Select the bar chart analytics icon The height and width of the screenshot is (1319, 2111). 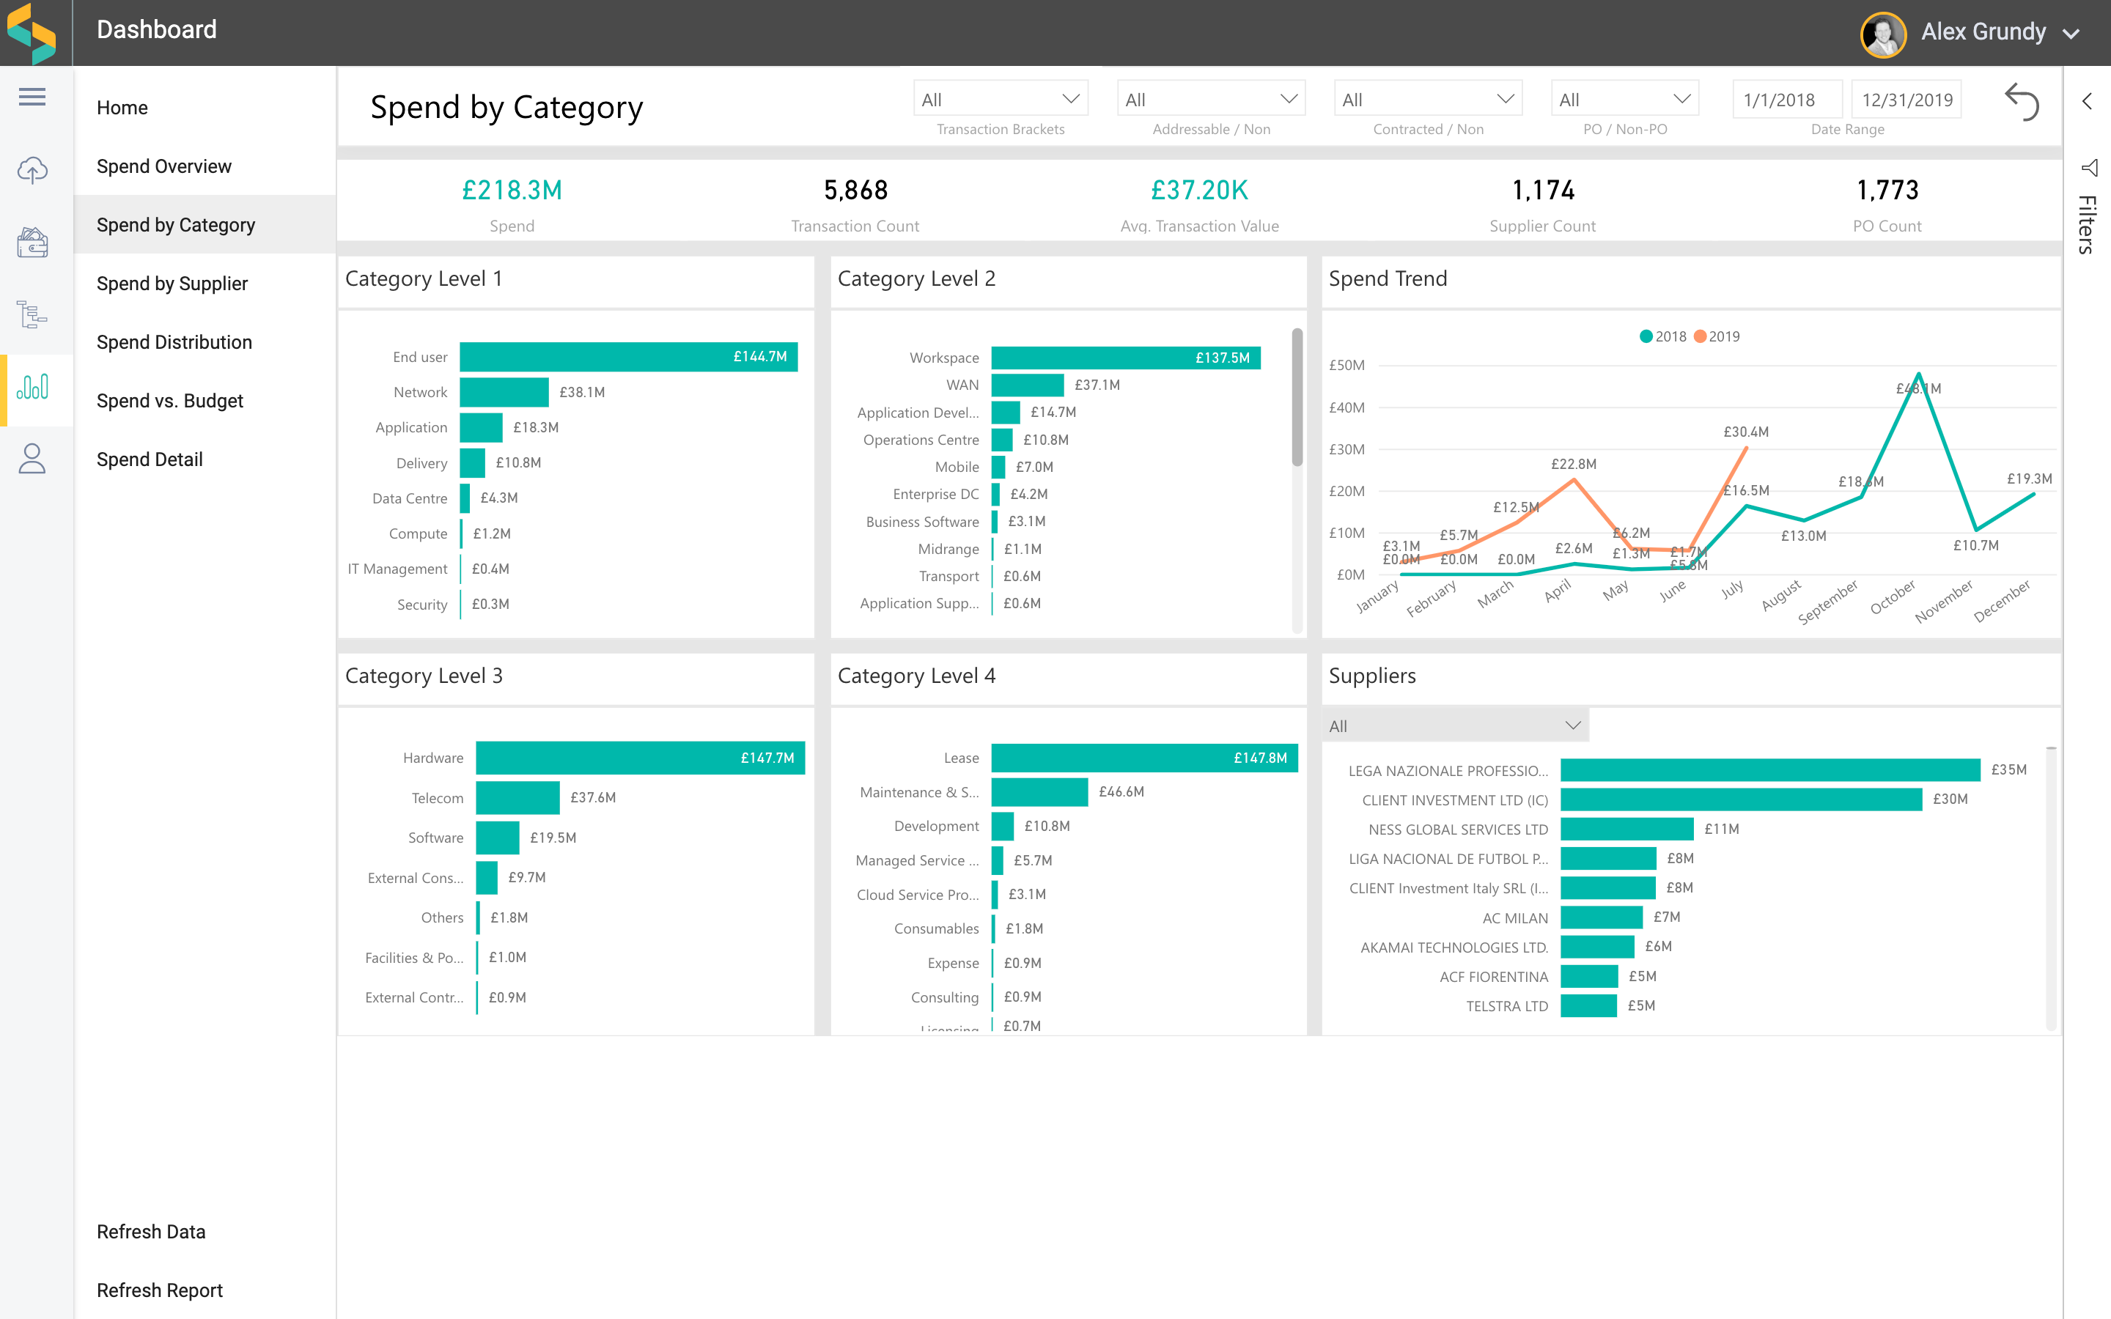click(32, 388)
